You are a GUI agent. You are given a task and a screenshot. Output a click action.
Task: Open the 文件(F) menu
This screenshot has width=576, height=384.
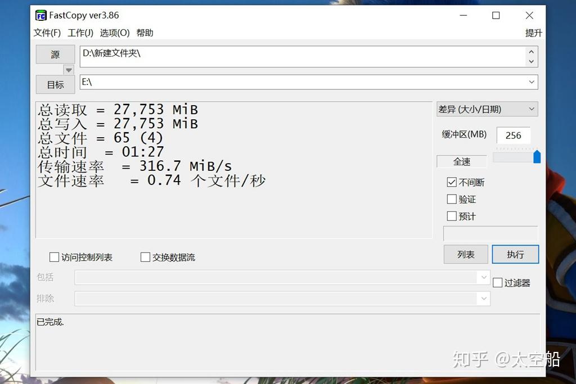[x=47, y=33]
